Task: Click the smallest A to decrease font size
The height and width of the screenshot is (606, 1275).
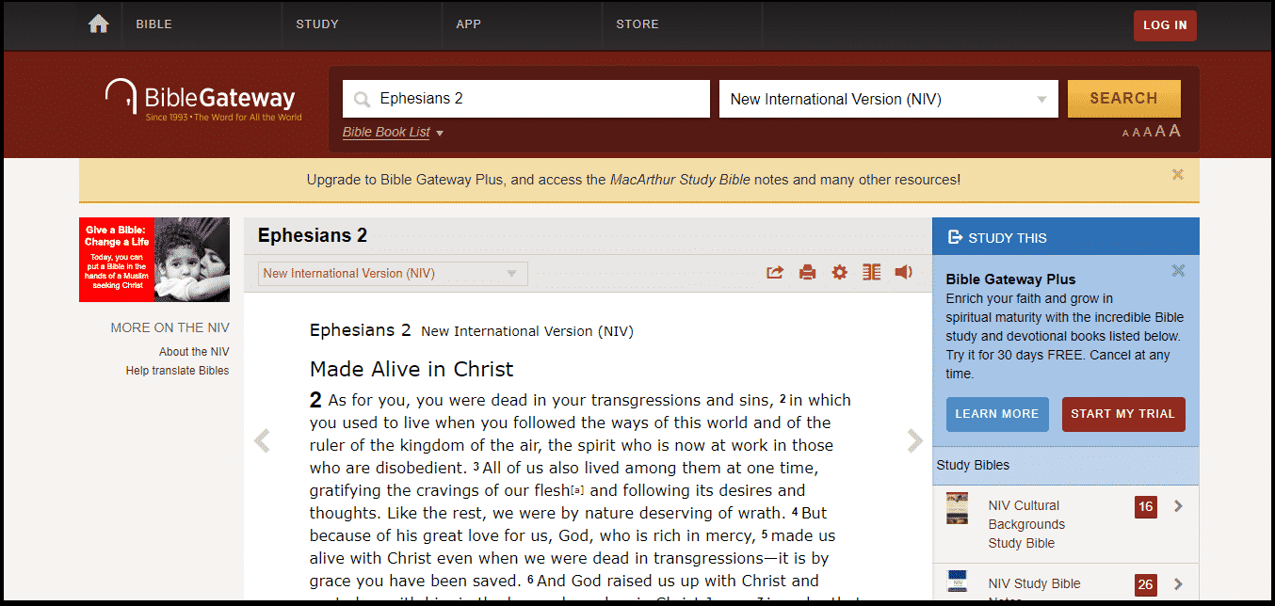Action: point(1124,133)
